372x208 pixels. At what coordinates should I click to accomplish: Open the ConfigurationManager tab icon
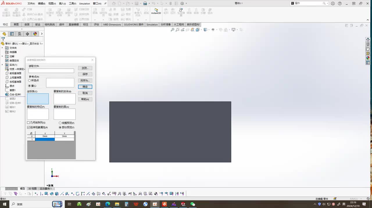point(19,34)
